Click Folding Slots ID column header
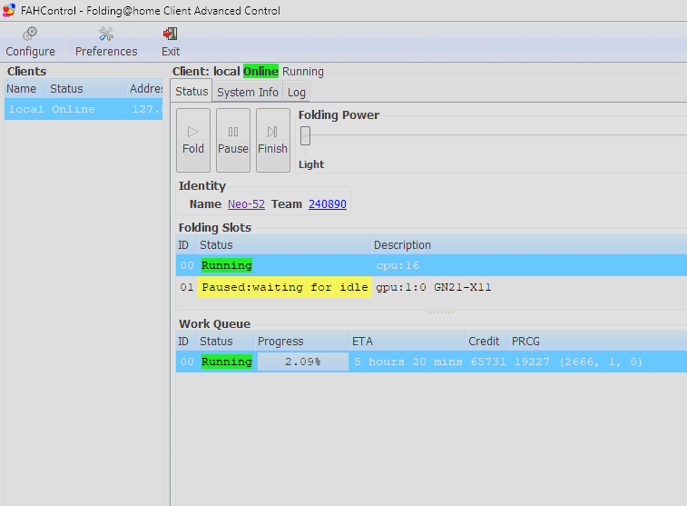687x506 pixels. [186, 244]
